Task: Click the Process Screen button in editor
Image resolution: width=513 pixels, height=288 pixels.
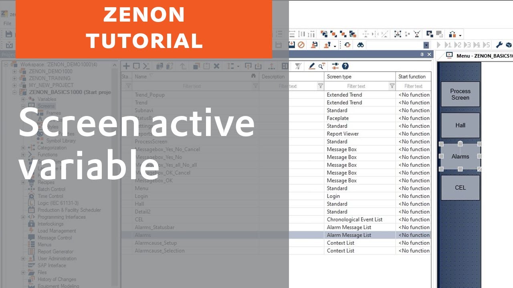Action: pyautogui.click(x=460, y=94)
